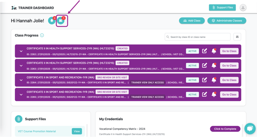Open bell notifications for class ID 2265

tap(214, 94)
